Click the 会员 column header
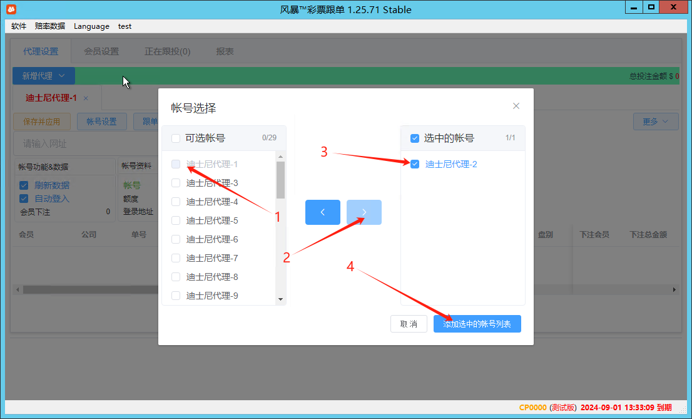Viewport: 692px width, 419px height. (x=26, y=235)
